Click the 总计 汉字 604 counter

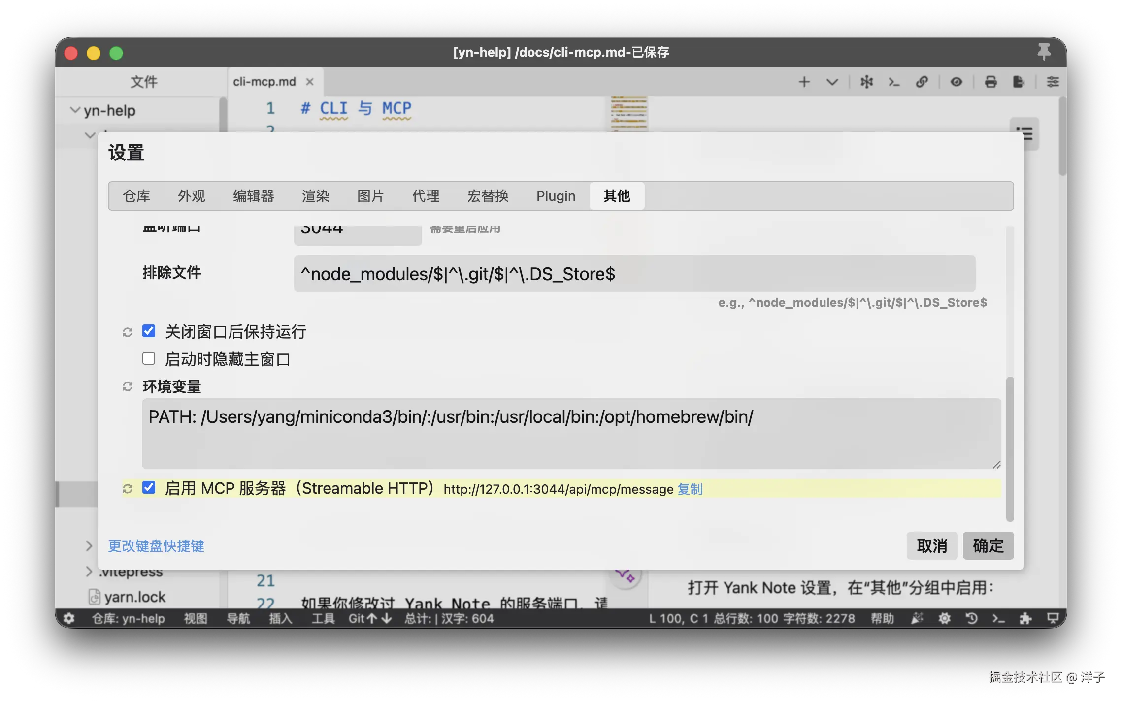pyautogui.click(x=449, y=618)
